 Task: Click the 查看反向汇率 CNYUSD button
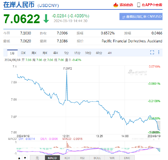point(141,16)
